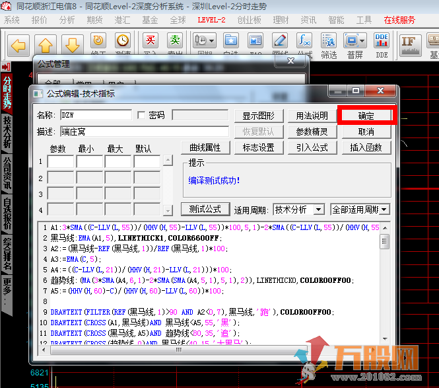Switch to the 综合排名 sidebar tab
The width and height of the screenshot is (439, 388).
(7, 254)
